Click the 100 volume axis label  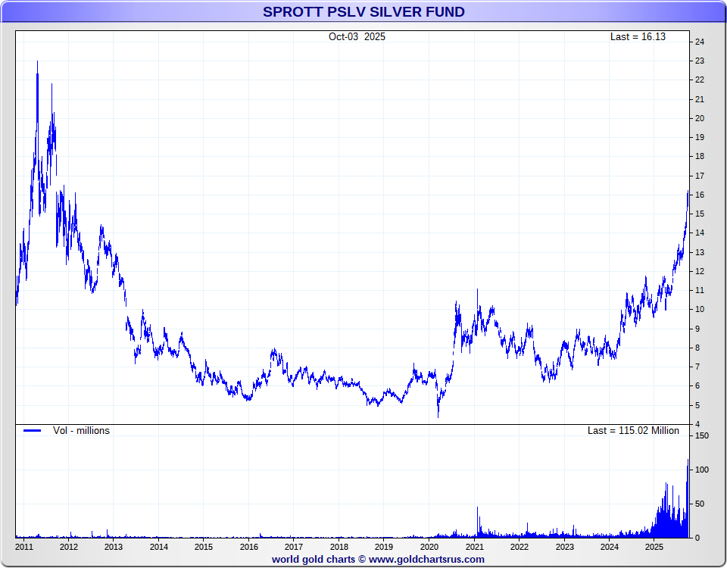702,470
